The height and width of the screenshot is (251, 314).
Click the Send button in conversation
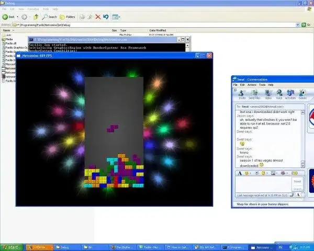tap(297, 181)
